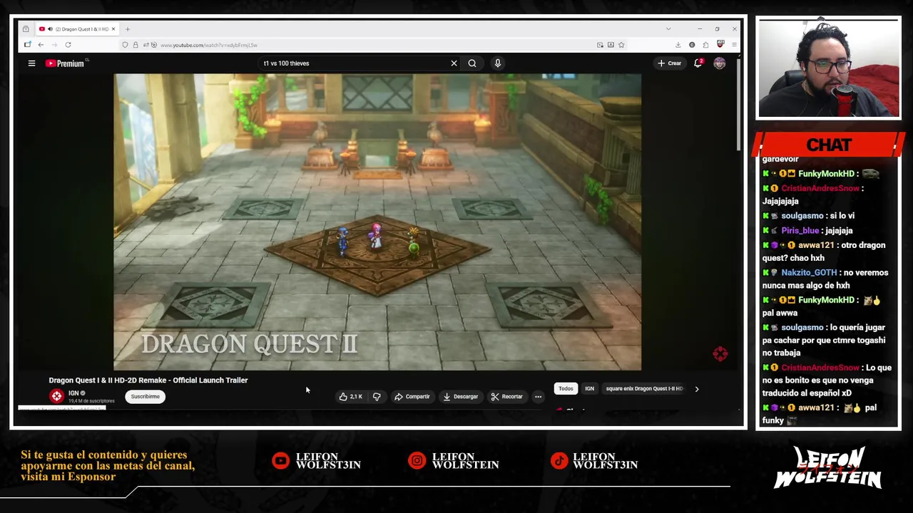Viewport: 913px width, 513px height.
Task: Open the browser application menu
Action: pos(734,45)
